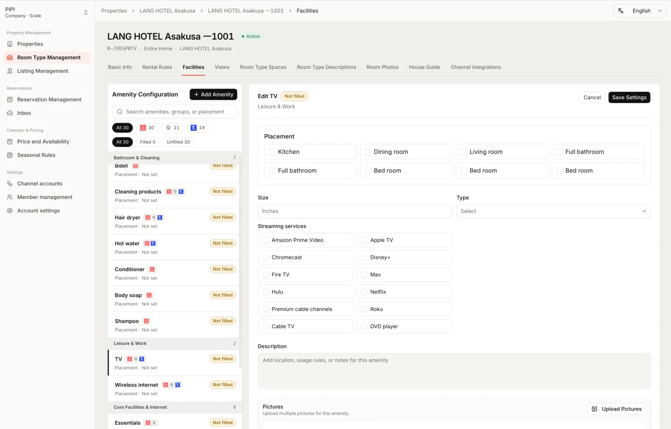The height and width of the screenshot is (429, 671).
Task: Collapse the Bathroom & Cleaning group header
Action: coord(174,158)
